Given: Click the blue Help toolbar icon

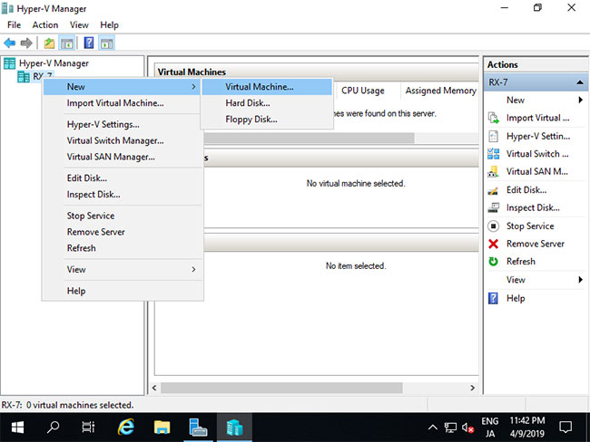Looking at the screenshot, I should tap(89, 43).
